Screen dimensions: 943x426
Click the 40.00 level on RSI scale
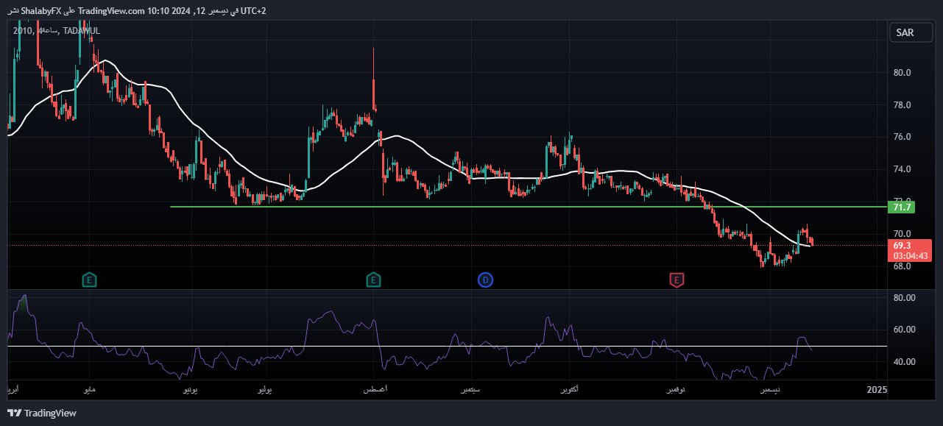pyautogui.click(x=903, y=362)
